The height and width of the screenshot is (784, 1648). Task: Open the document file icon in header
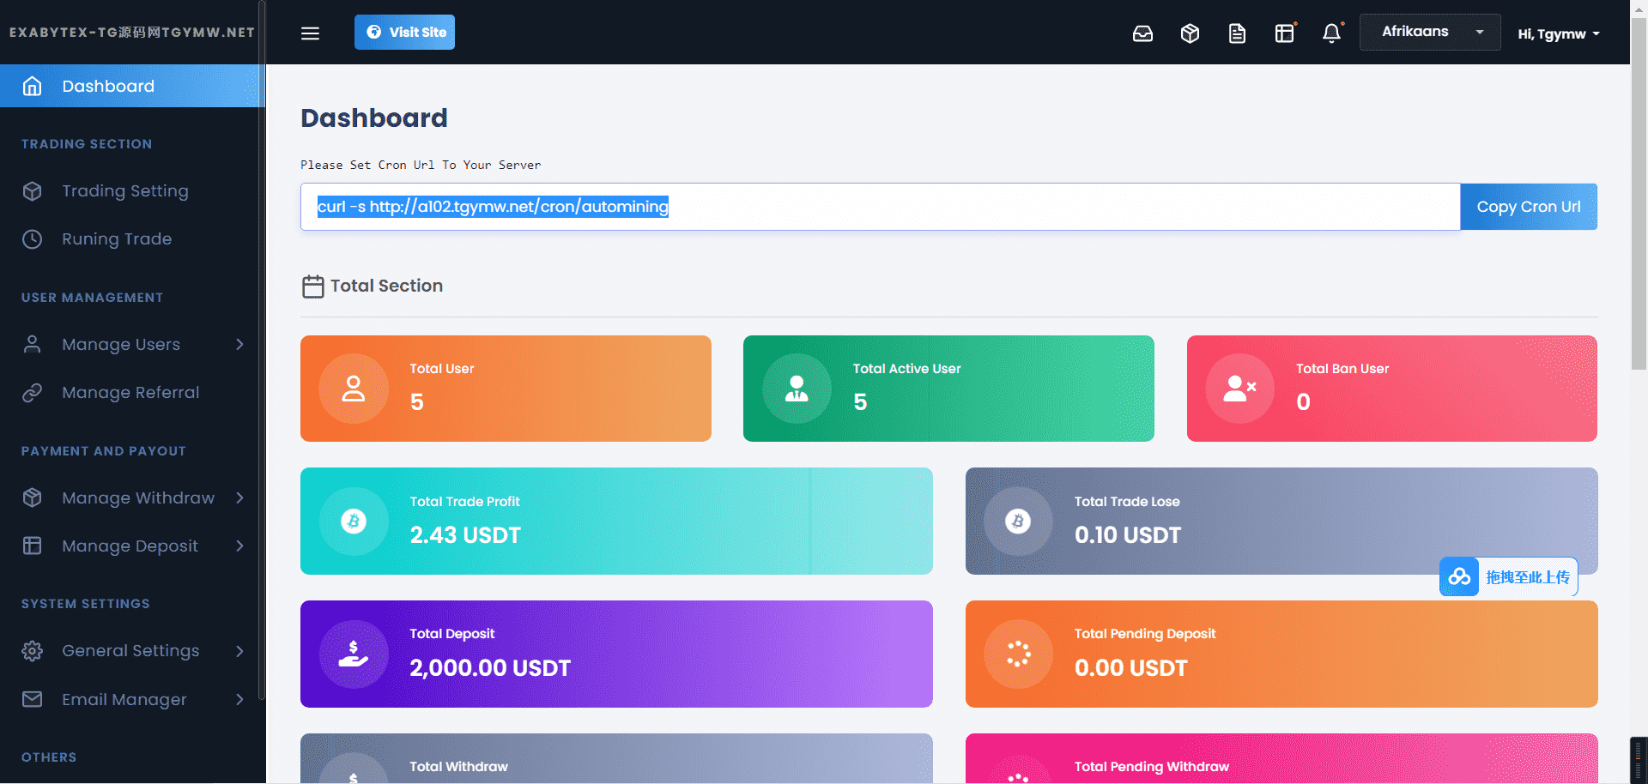1237,33
